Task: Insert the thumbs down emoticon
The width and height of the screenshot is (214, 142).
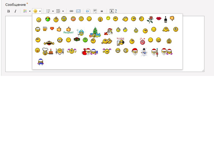Action: 172,18
